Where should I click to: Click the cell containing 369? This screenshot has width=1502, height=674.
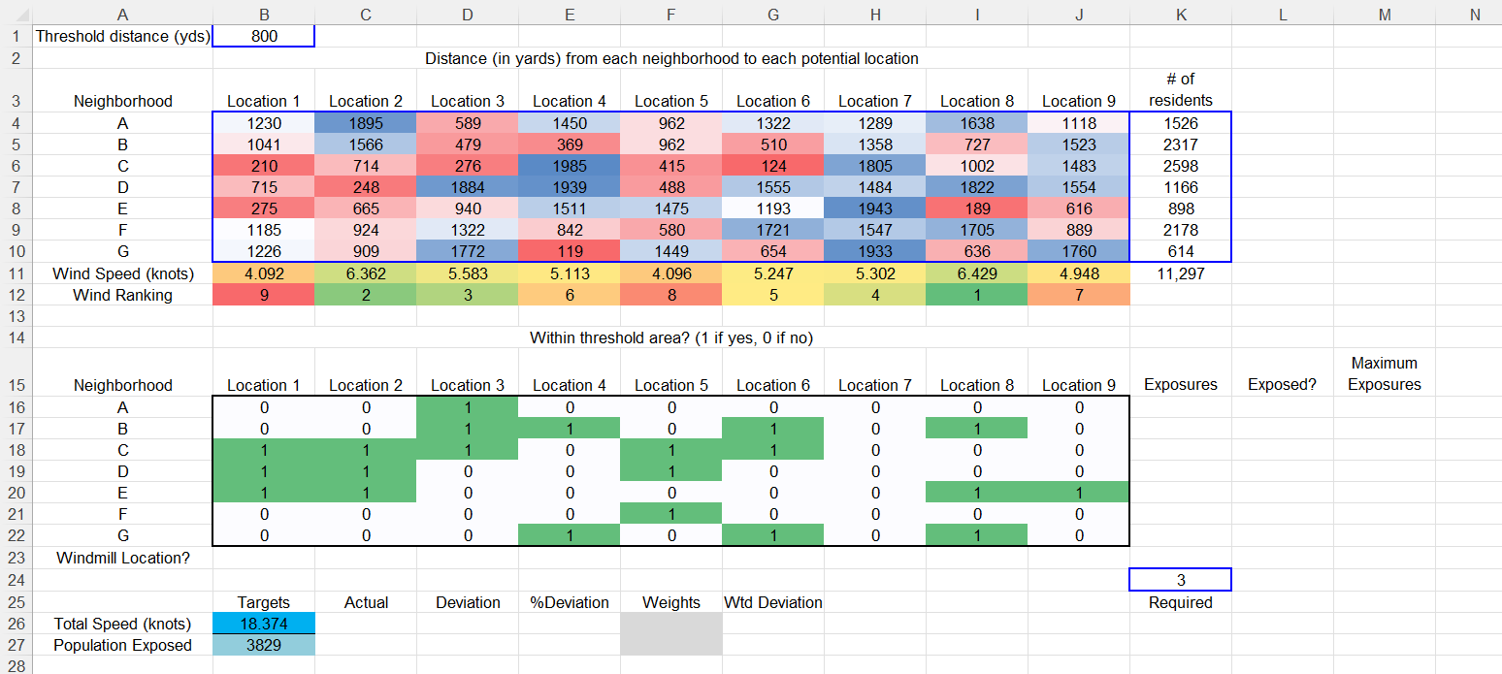(x=570, y=144)
